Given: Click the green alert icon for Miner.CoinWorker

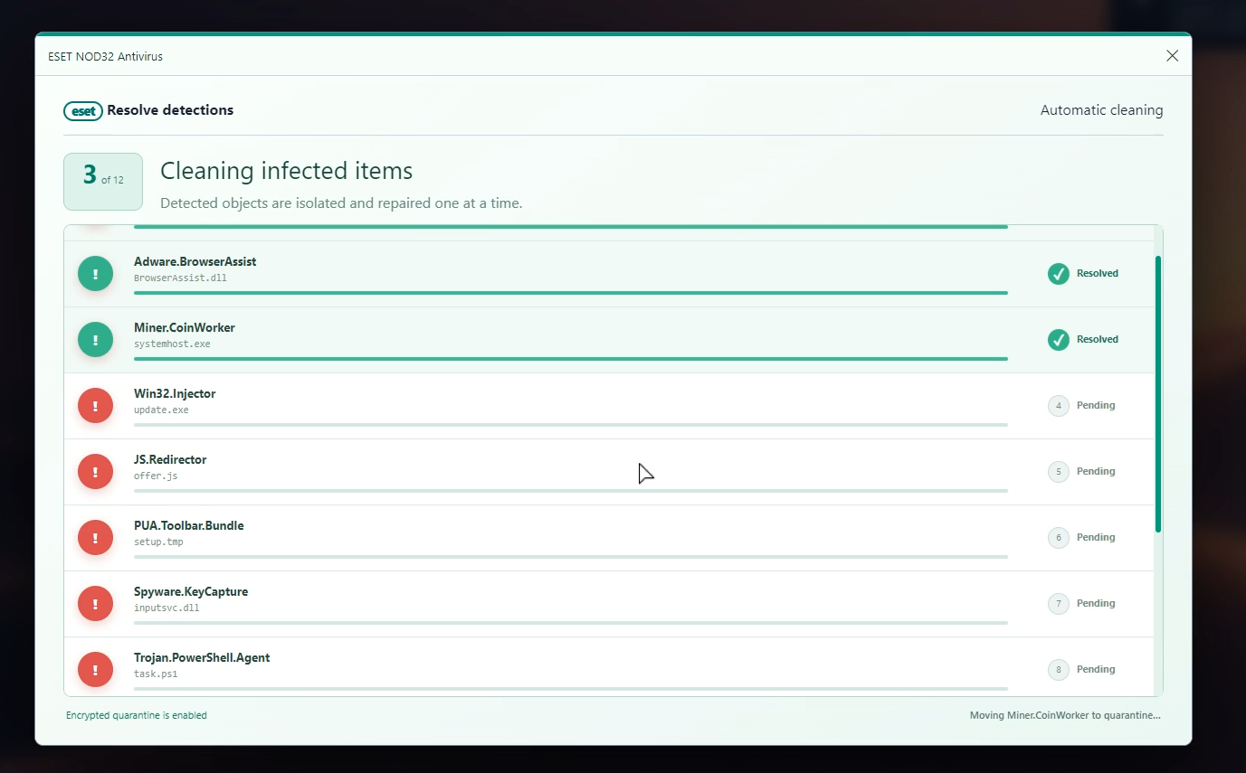Looking at the screenshot, I should click(x=96, y=340).
